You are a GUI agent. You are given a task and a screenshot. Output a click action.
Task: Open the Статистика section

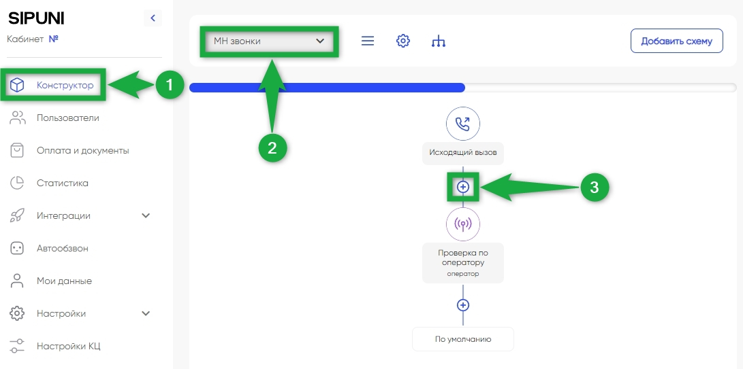point(63,183)
